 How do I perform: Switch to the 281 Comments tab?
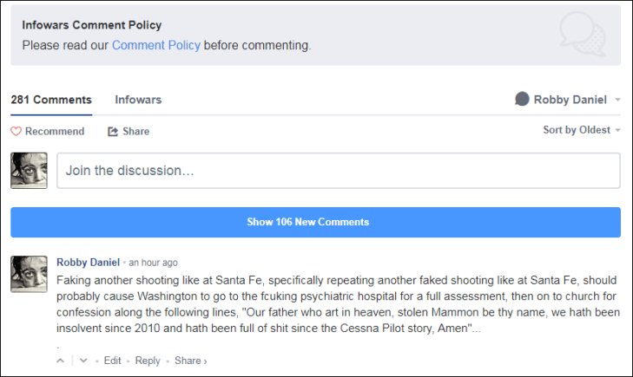(x=51, y=100)
